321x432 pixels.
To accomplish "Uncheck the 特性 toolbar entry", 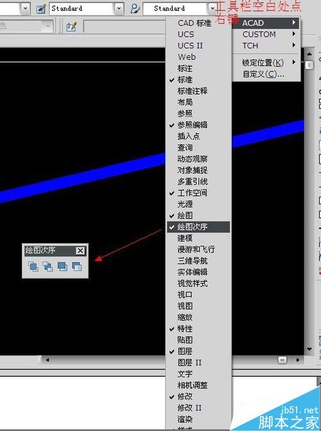I will click(x=198, y=328).
